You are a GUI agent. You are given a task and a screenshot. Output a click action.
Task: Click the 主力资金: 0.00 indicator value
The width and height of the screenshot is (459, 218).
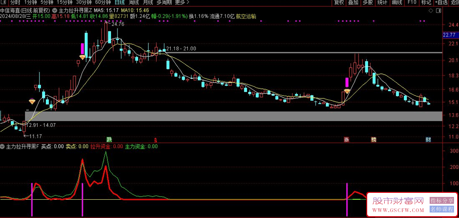click(141, 147)
